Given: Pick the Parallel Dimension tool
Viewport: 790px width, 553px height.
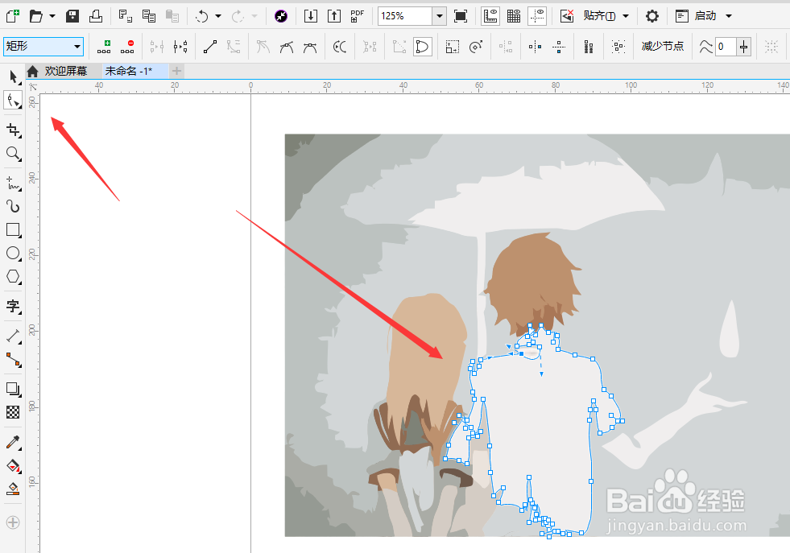Looking at the screenshot, I should (x=13, y=336).
